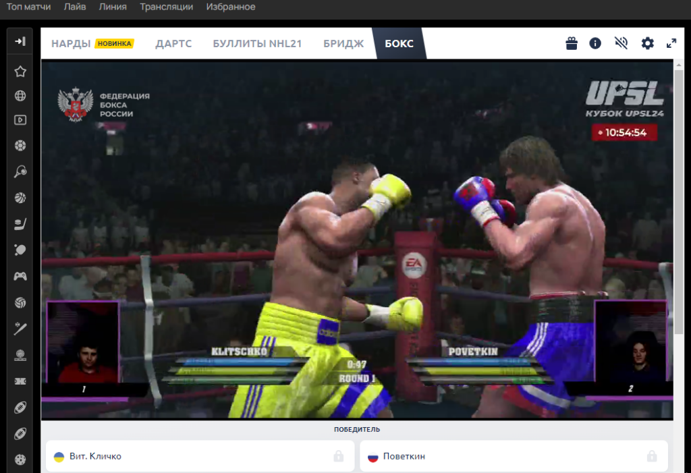This screenshot has height=473, width=691.
Task: Toggle sound with the muted speaker icon
Action: pos(621,43)
